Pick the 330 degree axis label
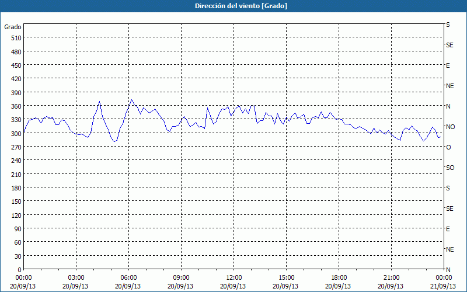 click(x=16, y=120)
